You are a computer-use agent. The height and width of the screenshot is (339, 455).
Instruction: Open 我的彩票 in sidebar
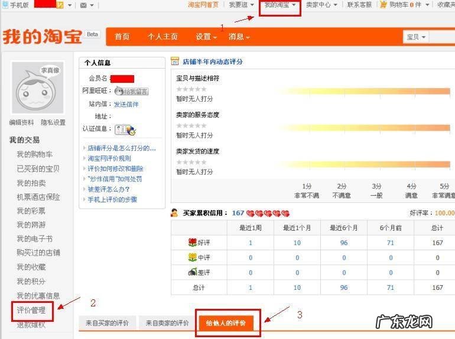[x=31, y=211]
